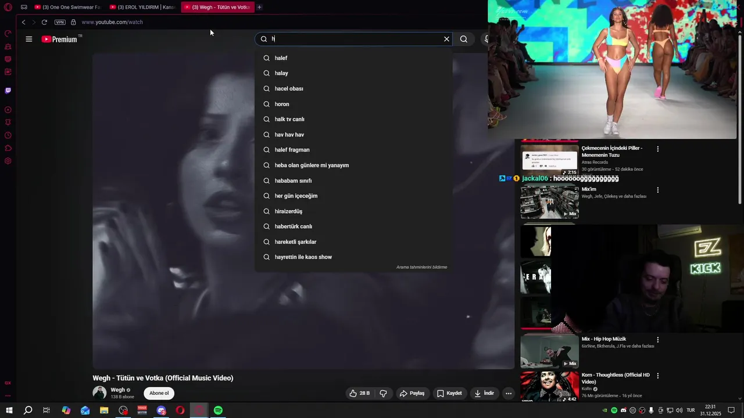This screenshot has width=744, height=418.
Task: Open Windows taskbar search magnifier
Action: coord(28,410)
